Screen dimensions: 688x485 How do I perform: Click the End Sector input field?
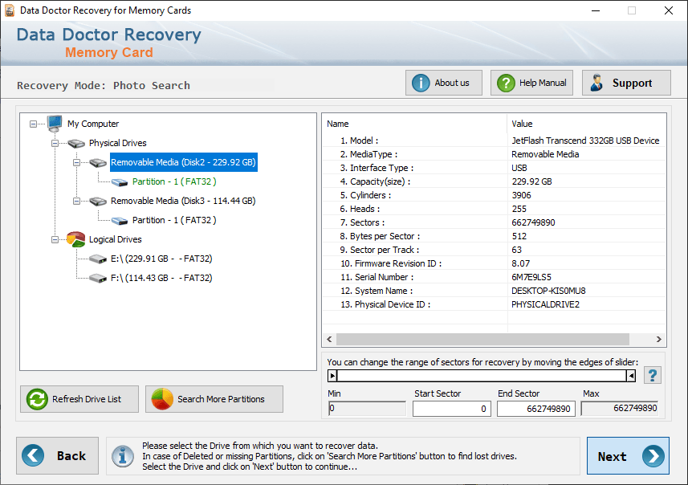click(535, 409)
